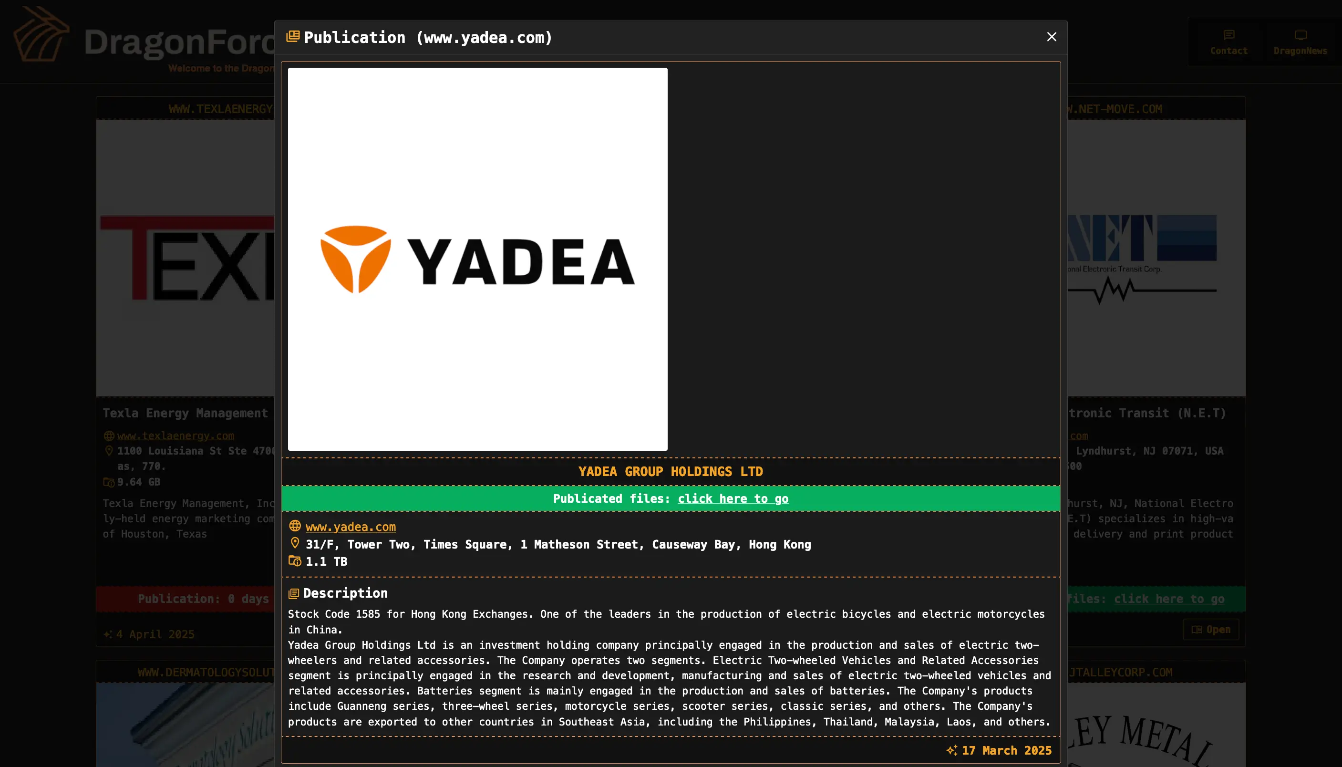Click the DragonForce dragon logo

(41, 34)
